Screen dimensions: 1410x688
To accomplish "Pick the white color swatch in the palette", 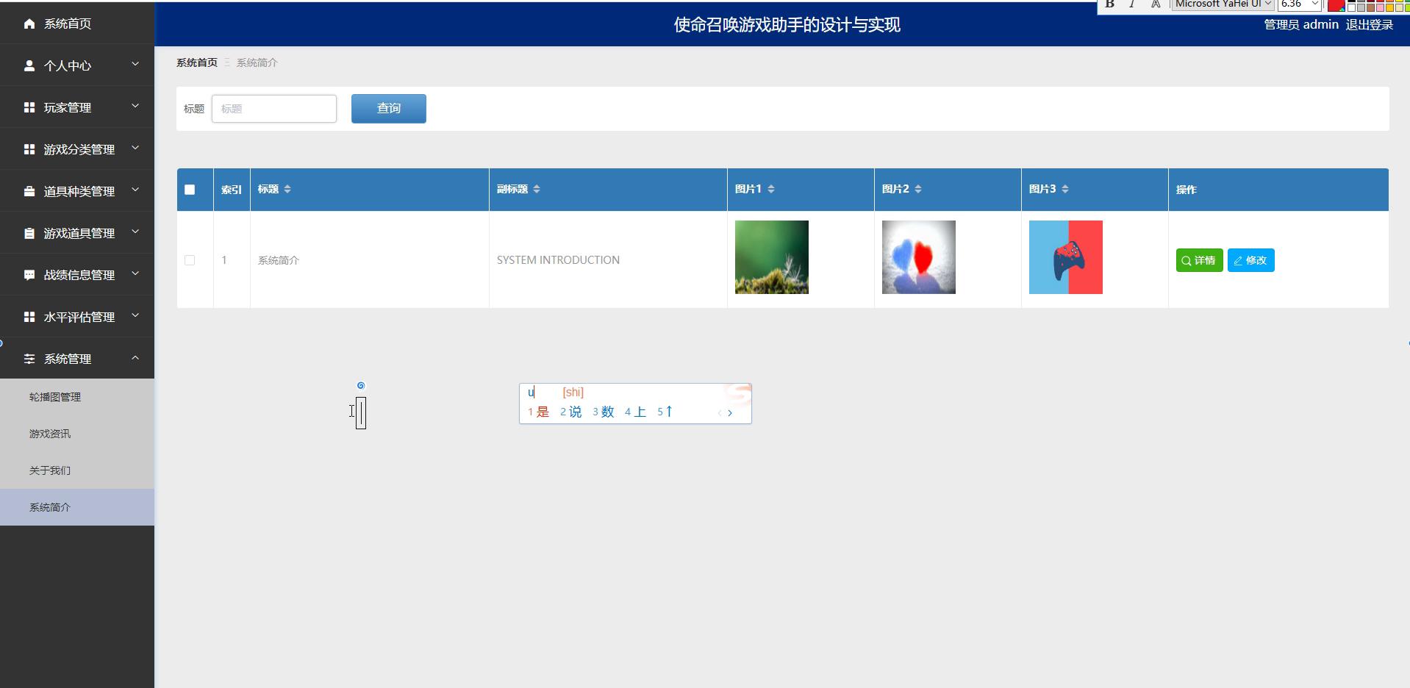I will [x=1351, y=7].
